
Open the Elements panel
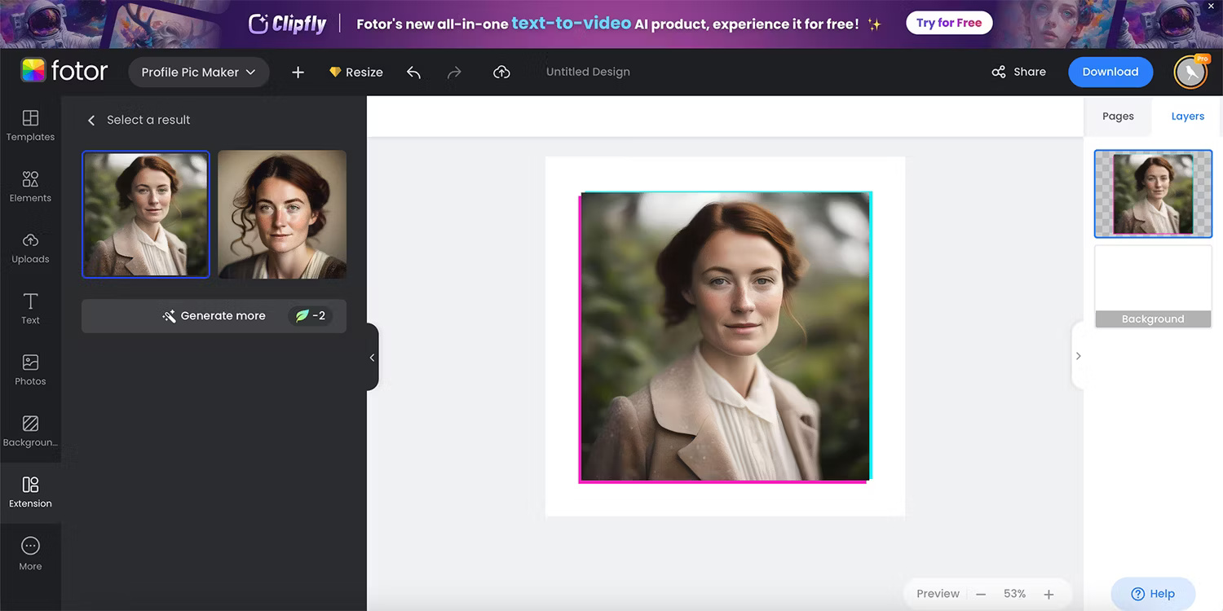click(30, 187)
